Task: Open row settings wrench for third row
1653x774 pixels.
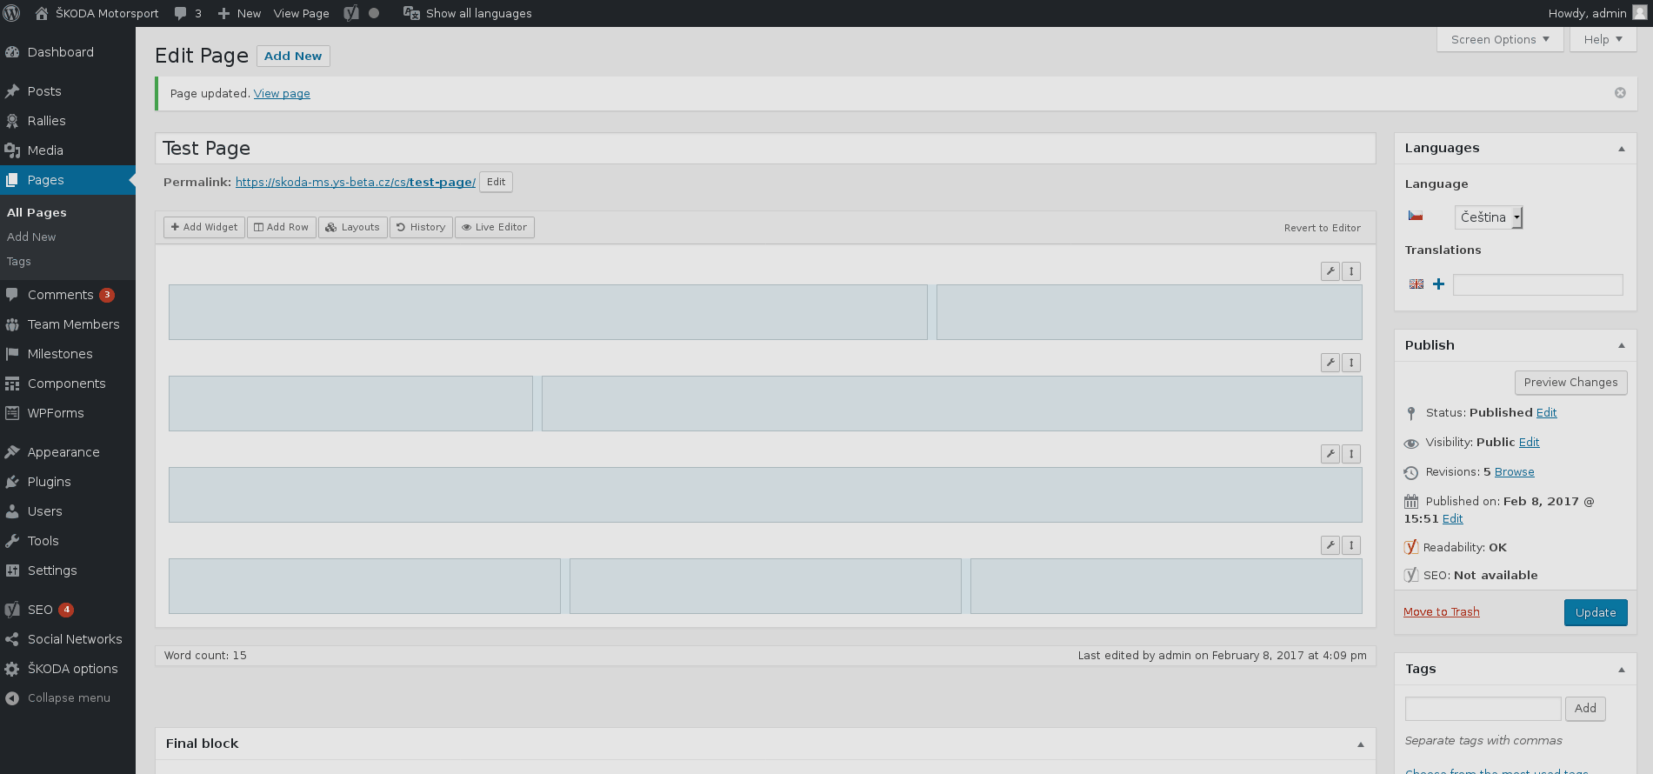Action: 1330,454
